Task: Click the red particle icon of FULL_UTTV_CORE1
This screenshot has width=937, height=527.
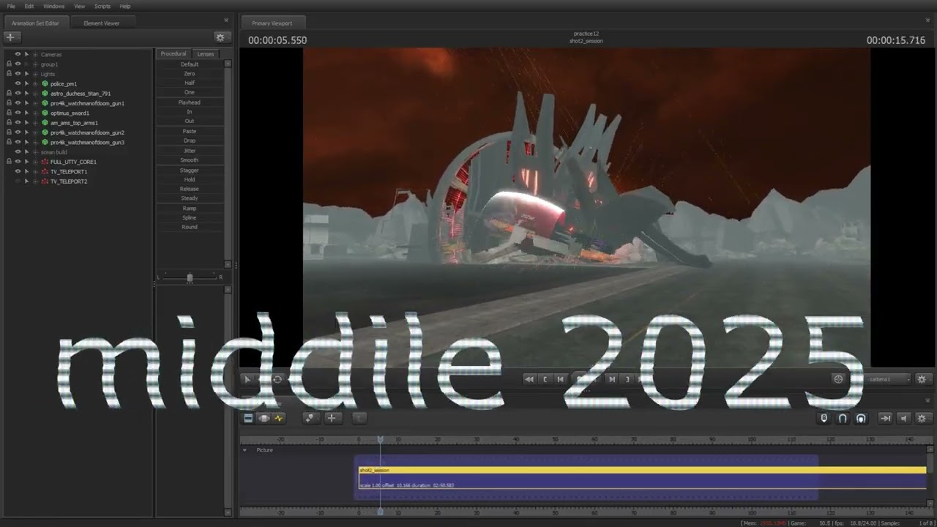Action: (x=45, y=162)
